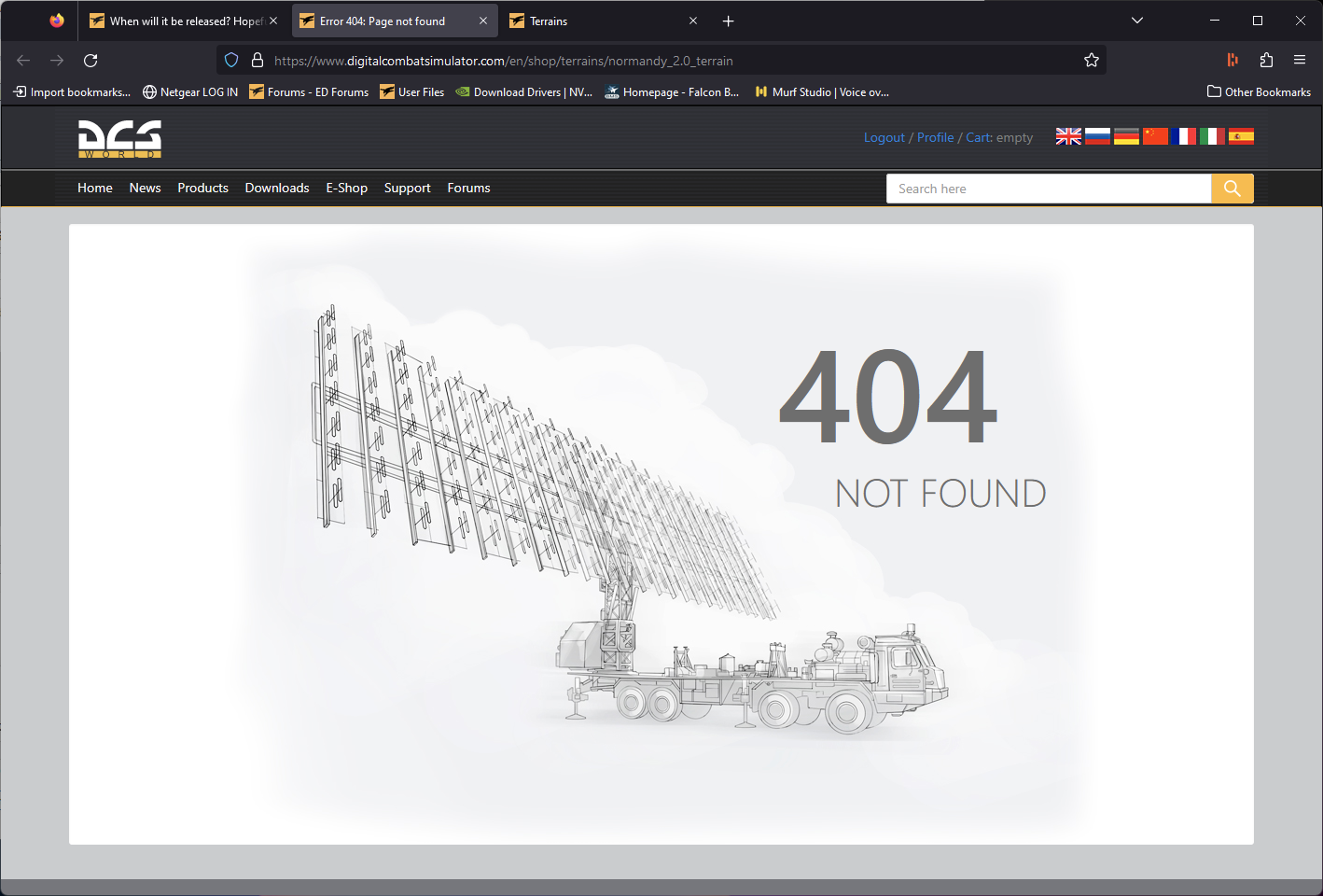Reload the page with the refresh button
1323x896 pixels.
(91, 61)
